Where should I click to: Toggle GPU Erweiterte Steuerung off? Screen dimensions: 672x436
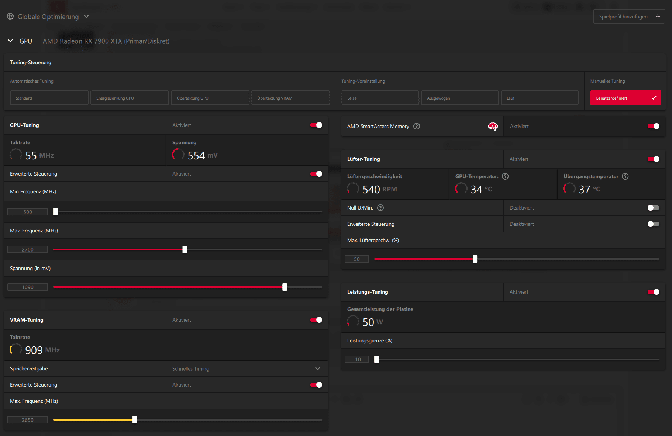(316, 174)
